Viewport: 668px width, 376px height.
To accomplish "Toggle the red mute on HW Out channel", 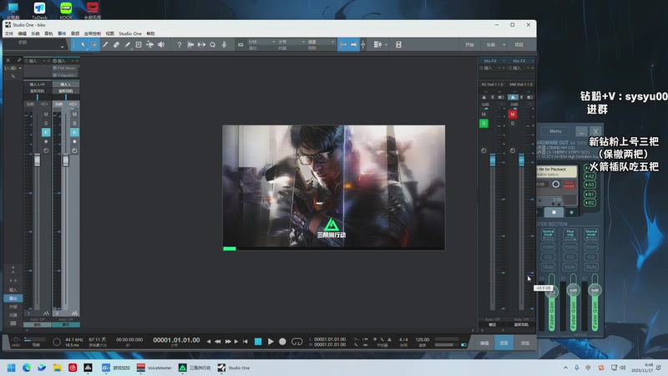I will pyautogui.click(x=513, y=114).
